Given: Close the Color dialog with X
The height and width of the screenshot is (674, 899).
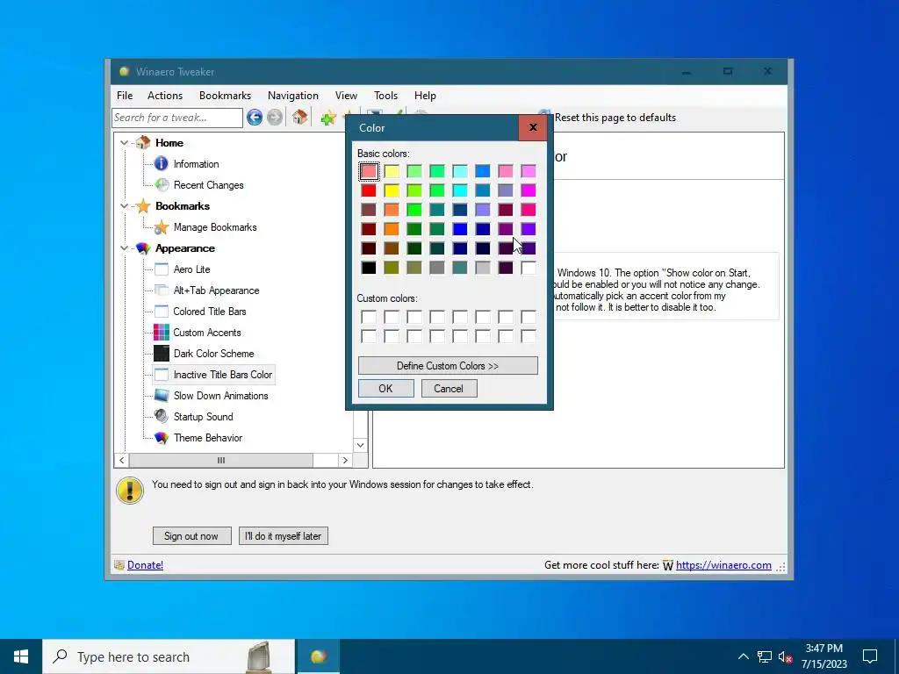Looking at the screenshot, I should (x=533, y=128).
